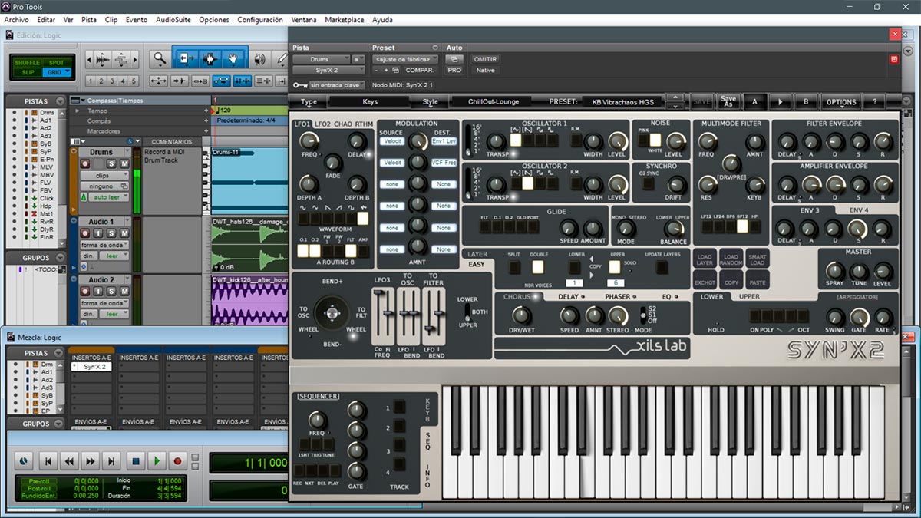Screen dimensions: 921x518
Task: Switch to the LFO2 tab
Action: 322,124
